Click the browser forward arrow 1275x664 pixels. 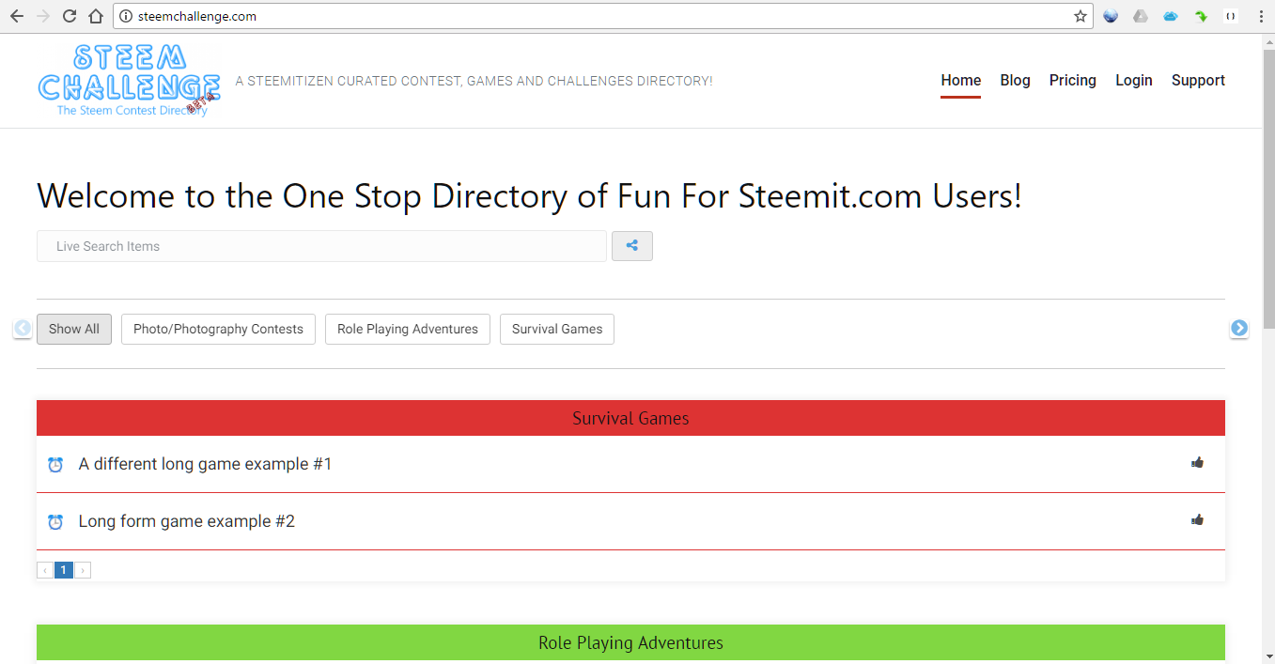(x=43, y=16)
